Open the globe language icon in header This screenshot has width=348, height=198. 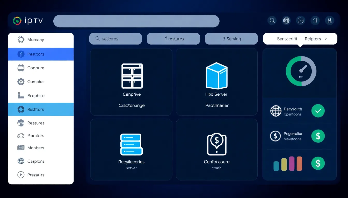tap(286, 21)
